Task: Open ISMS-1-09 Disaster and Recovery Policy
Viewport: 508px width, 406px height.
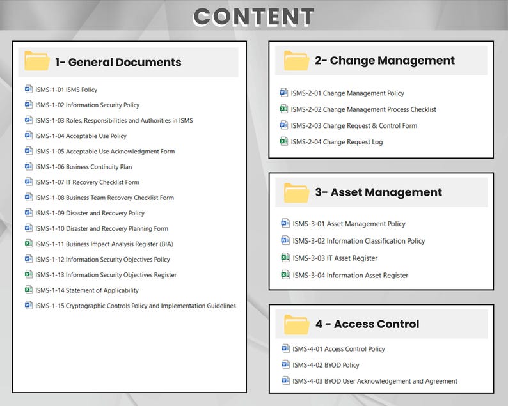Action: (90, 213)
